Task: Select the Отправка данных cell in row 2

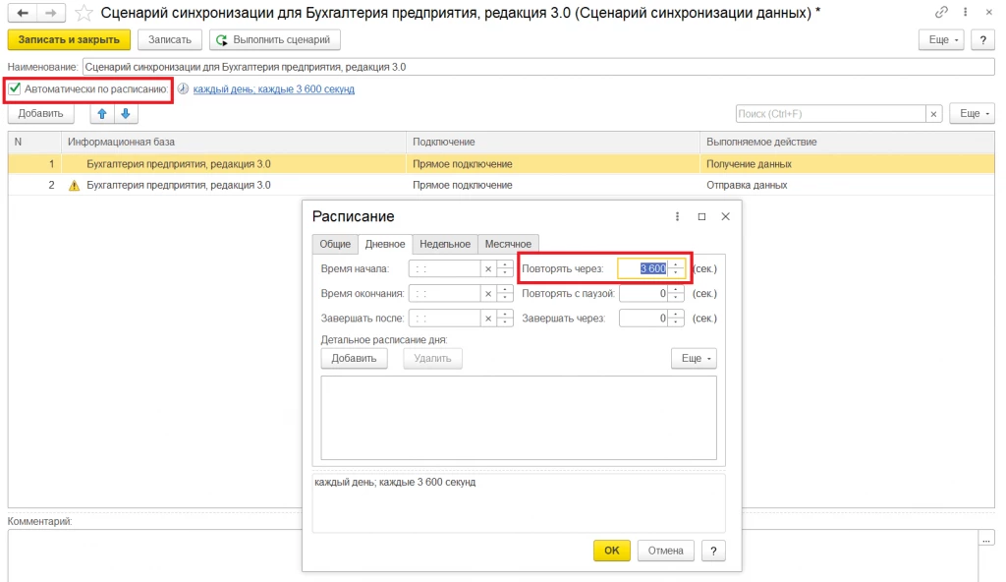Action: pyautogui.click(x=847, y=185)
